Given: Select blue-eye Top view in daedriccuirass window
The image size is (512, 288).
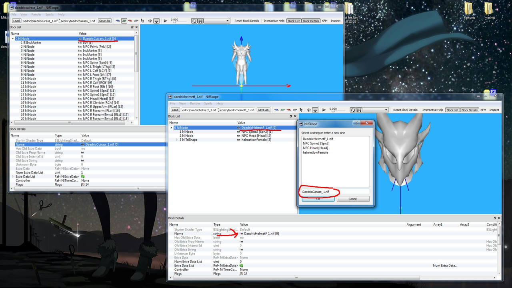Looking at the screenshot, I should click(118, 20).
